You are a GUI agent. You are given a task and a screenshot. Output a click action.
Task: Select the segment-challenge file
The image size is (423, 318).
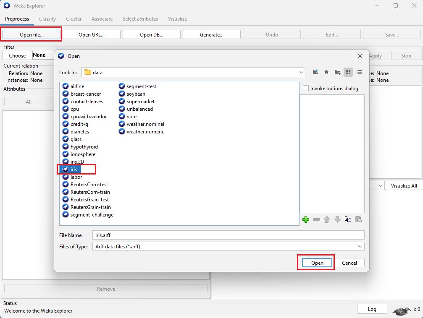tap(88, 214)
